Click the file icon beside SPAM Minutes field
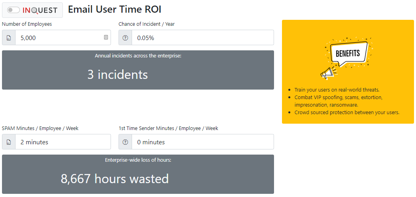Screen dimensions: 416x197 (9, 142)
